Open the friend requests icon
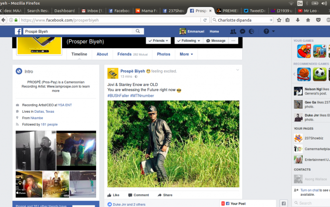This screenshot has height=207, width=330. pos(233,31)
